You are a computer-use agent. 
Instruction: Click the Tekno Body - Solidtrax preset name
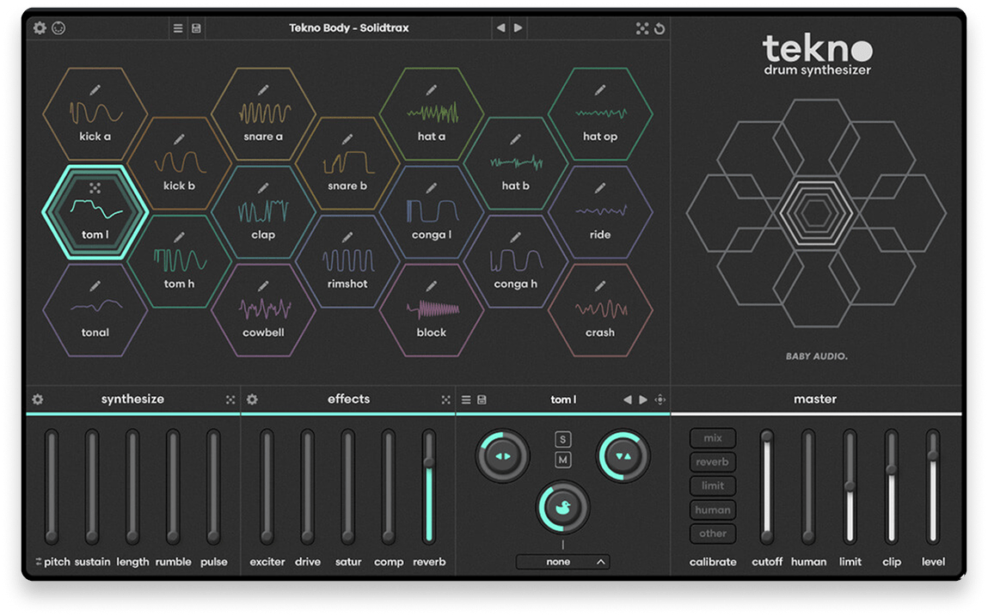point(349,28)
